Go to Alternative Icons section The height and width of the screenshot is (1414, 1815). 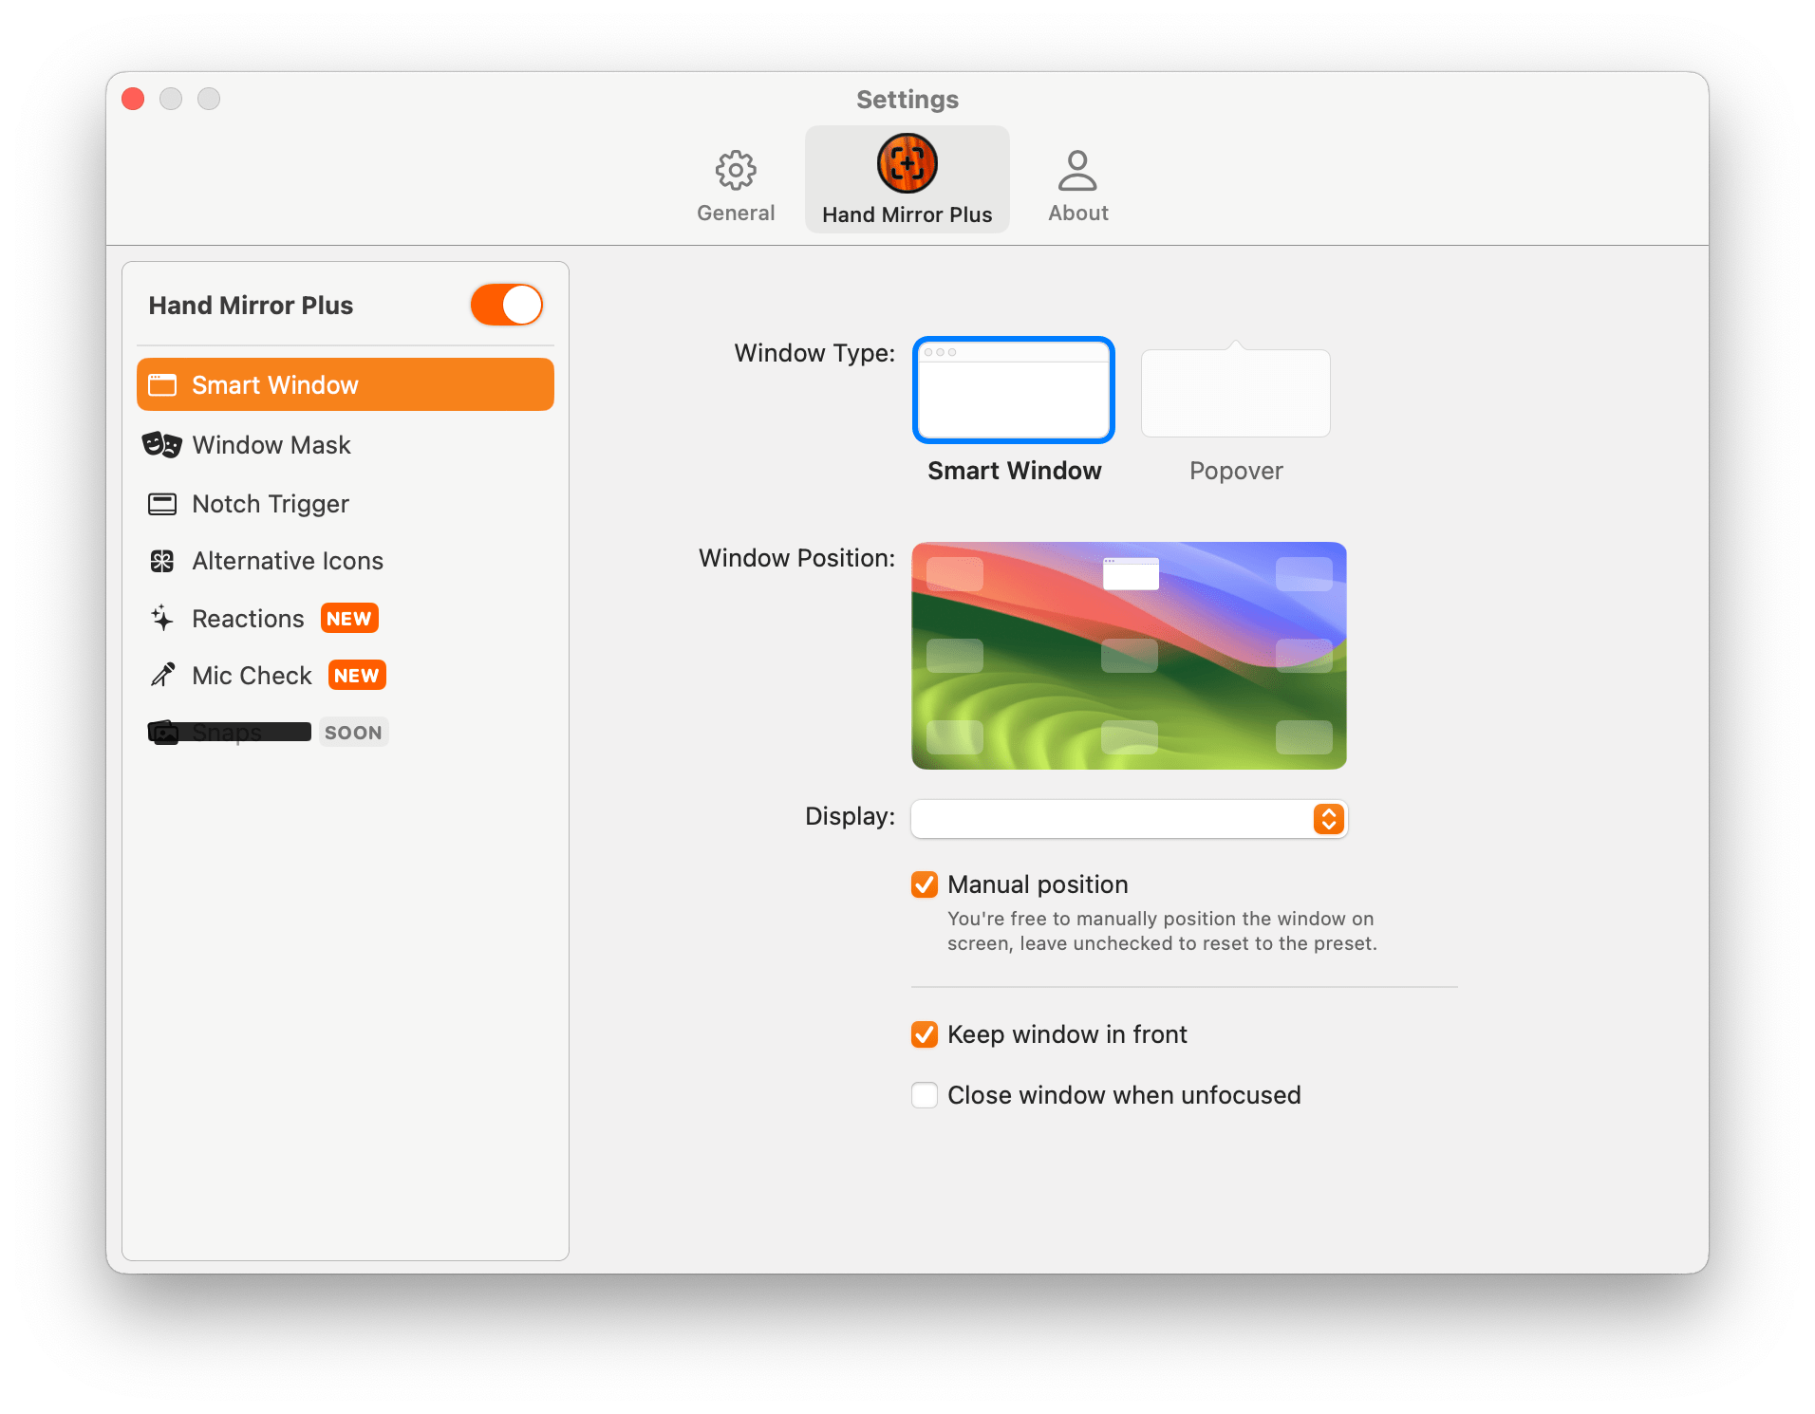click(346, 561)
